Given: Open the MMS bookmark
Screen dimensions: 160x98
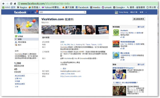Looking at the screenshot, I should 9,7.
